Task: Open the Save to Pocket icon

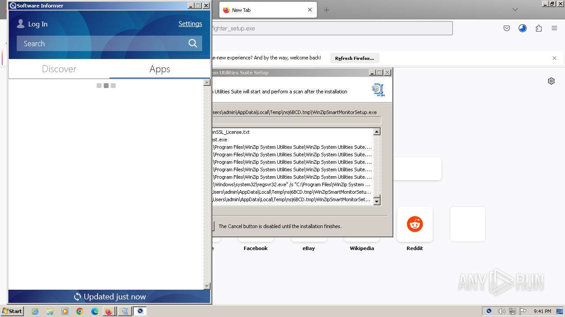Action: [x=507, y=28]
